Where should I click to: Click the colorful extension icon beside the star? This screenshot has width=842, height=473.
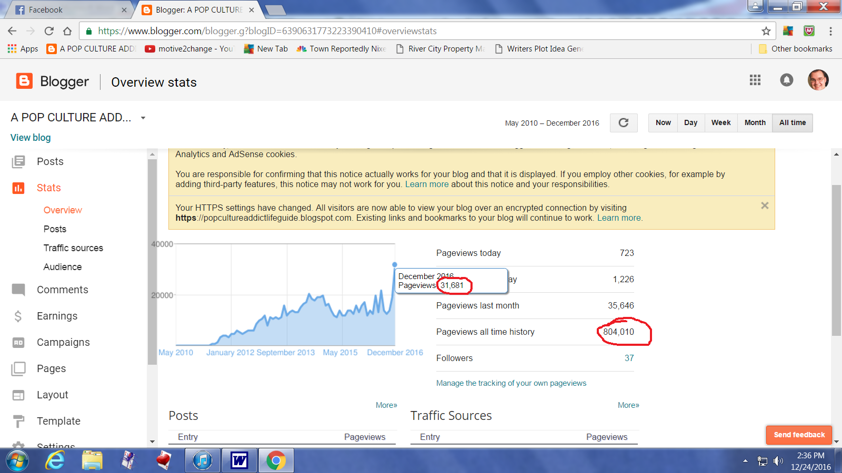pos(788,31)
